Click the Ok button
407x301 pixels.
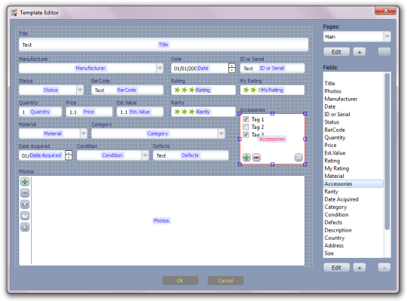[180, 281]
